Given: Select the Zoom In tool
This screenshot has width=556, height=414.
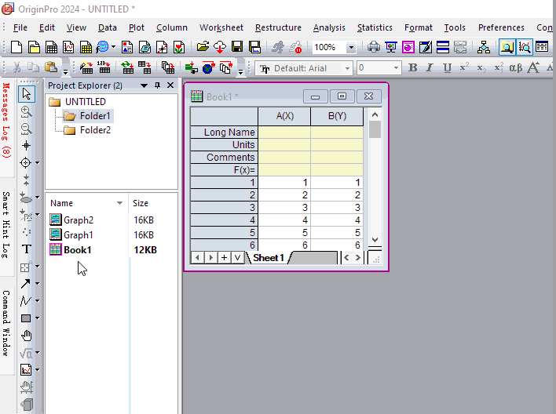Looking at the screenshot, I should pyautogui.click(x=26, y=111).
